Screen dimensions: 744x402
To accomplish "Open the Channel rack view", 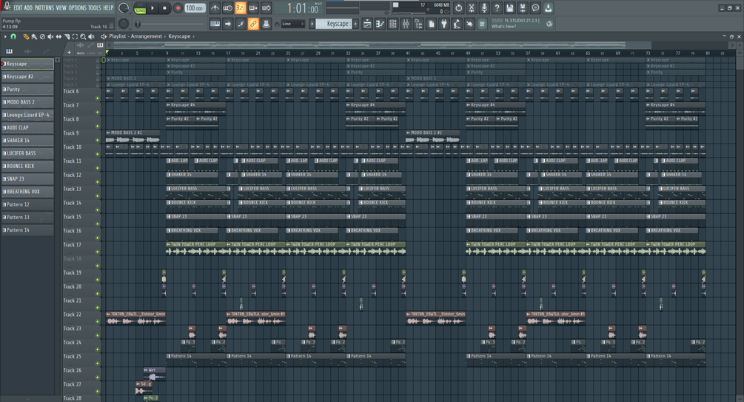I will (x=393, y=24).
